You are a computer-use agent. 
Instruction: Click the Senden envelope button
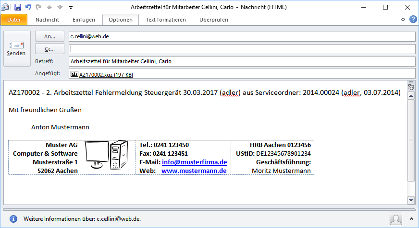click(x=16, y=48)
